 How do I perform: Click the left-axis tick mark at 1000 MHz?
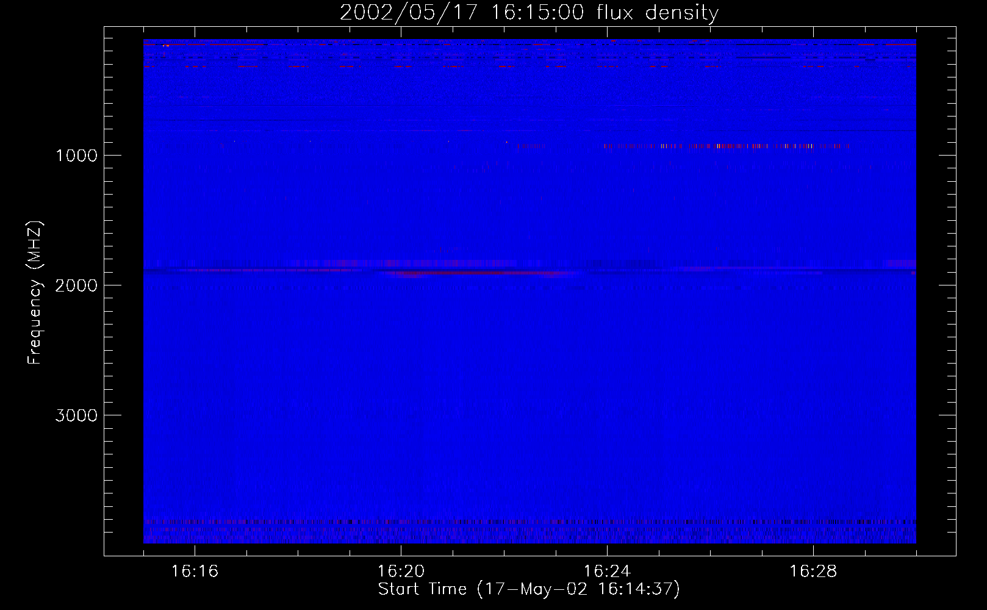point(110,155)
